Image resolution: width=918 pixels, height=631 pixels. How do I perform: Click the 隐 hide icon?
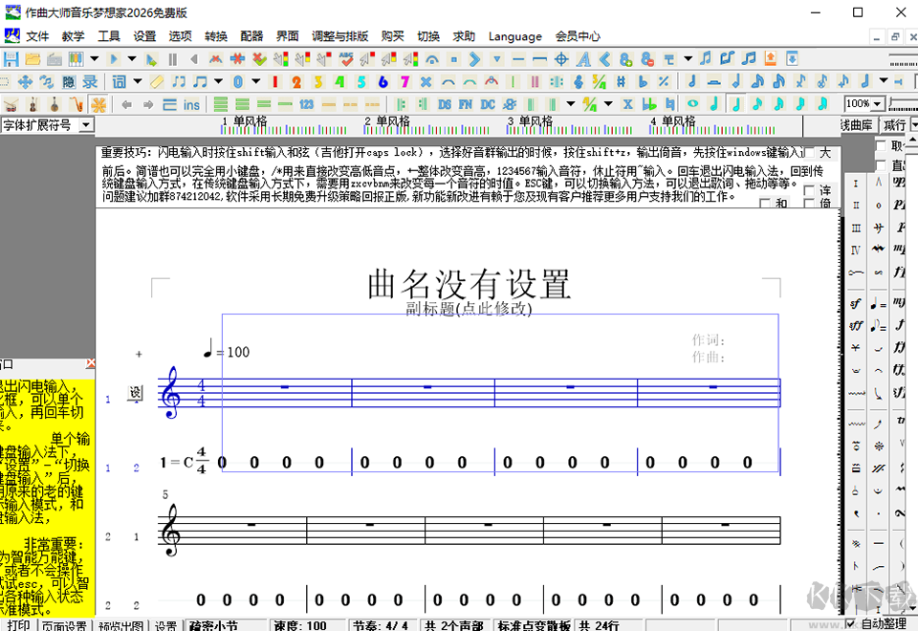pos(69,82)
